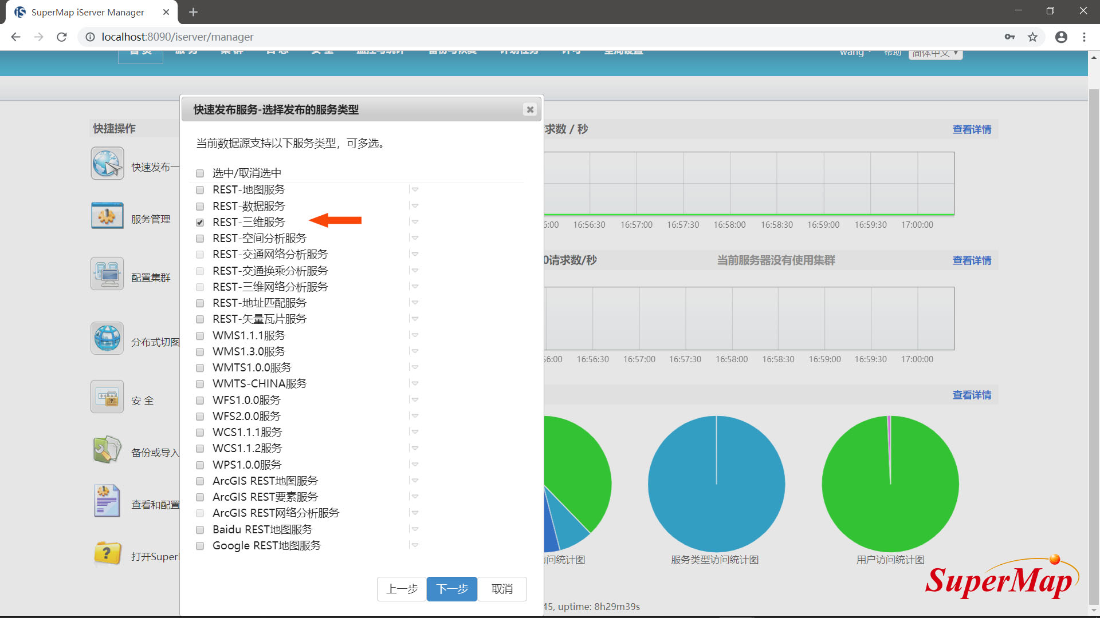This screenshot has width=1100, height=618.
Task: Bookmark this page with the star icon
Action: (x=1032, y=37)
